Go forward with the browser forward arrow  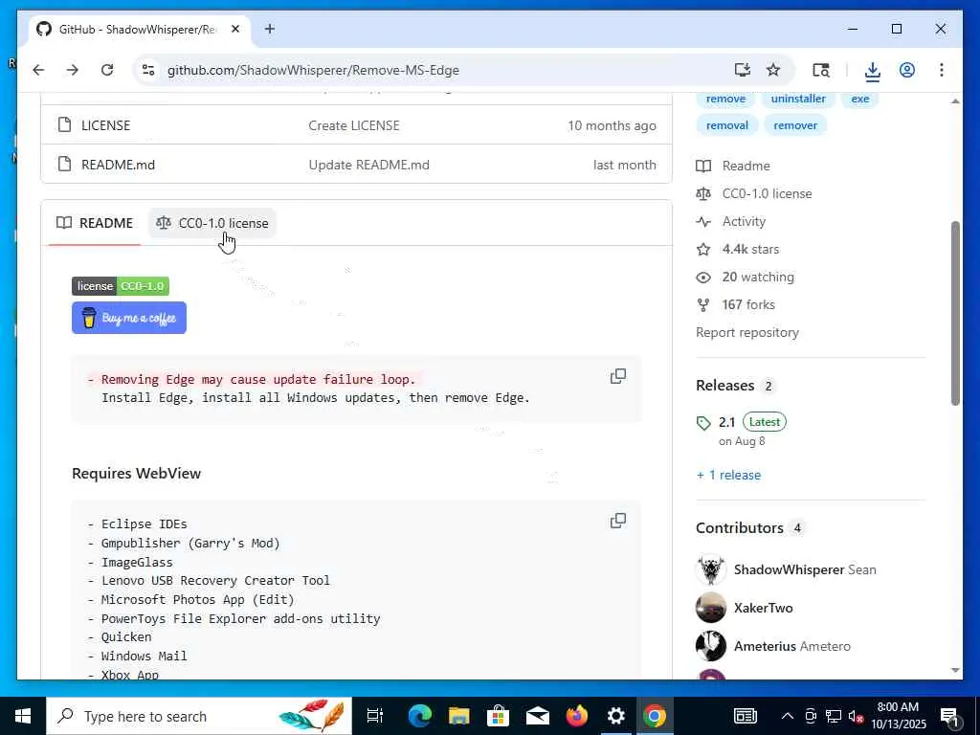(x=73, y=70)
